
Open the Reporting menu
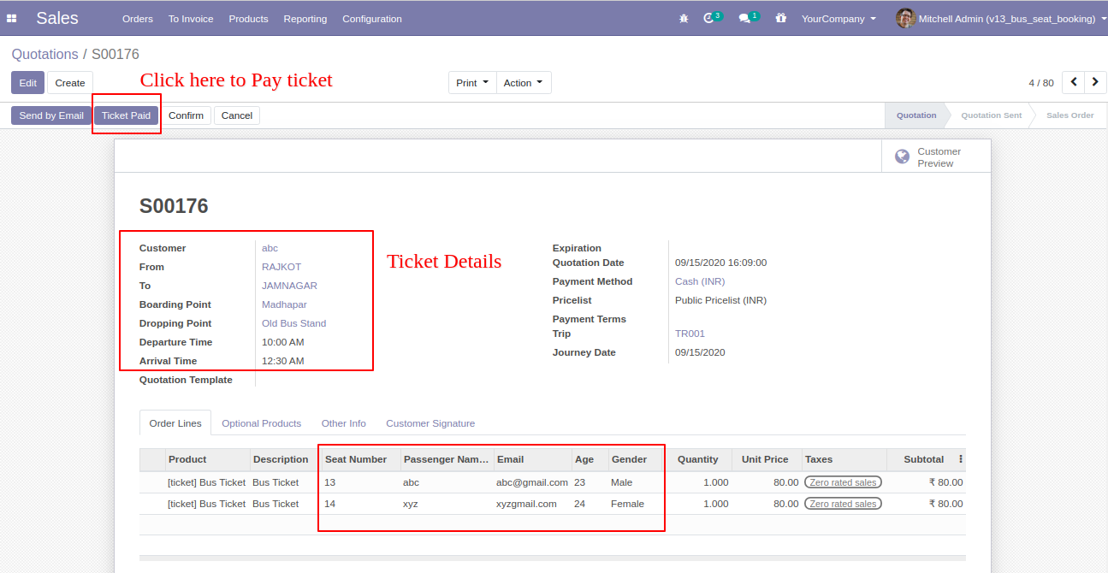pos(305,19)
